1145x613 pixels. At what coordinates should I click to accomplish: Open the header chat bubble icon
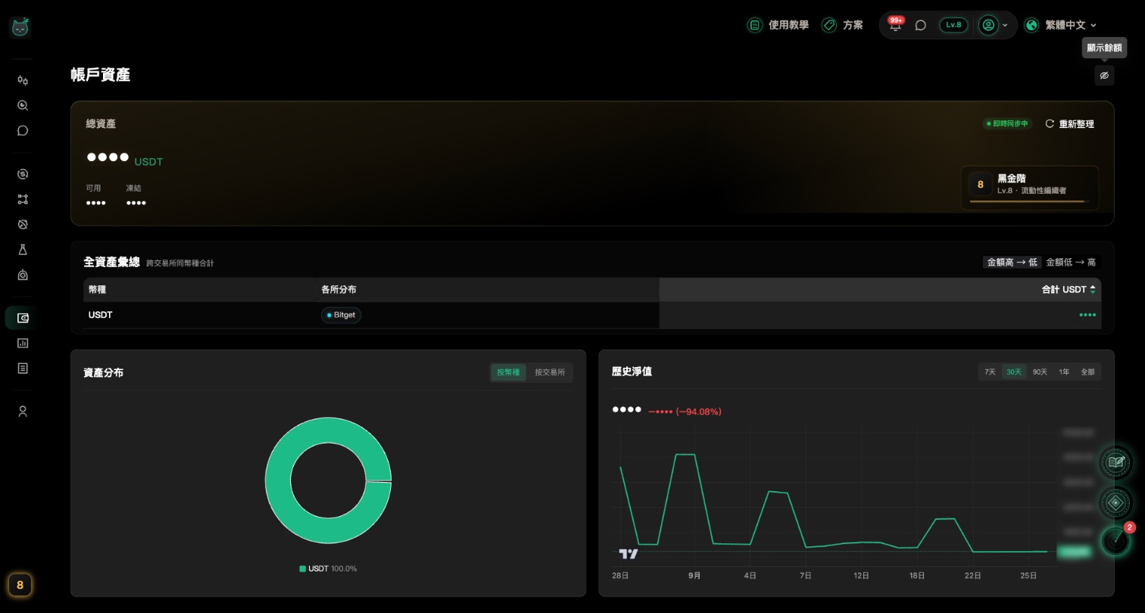[921, 25]
